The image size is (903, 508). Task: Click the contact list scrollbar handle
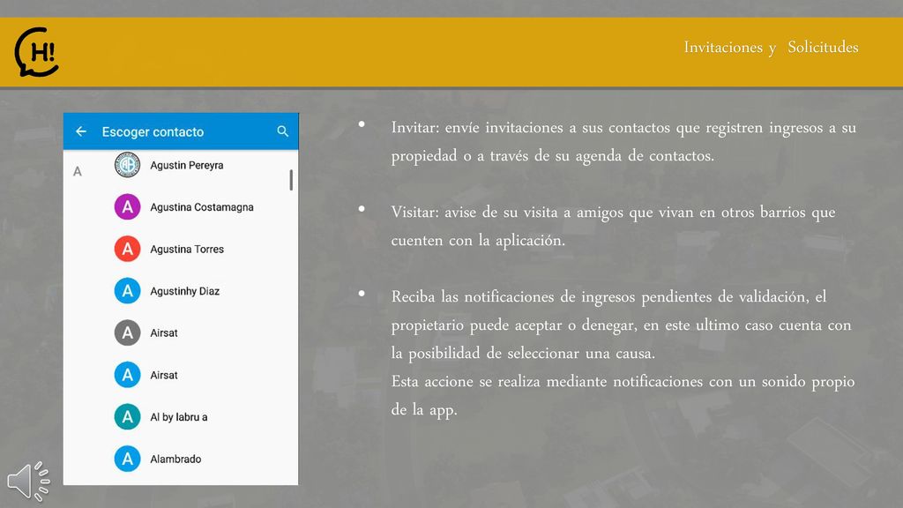(x=291, y=180)
